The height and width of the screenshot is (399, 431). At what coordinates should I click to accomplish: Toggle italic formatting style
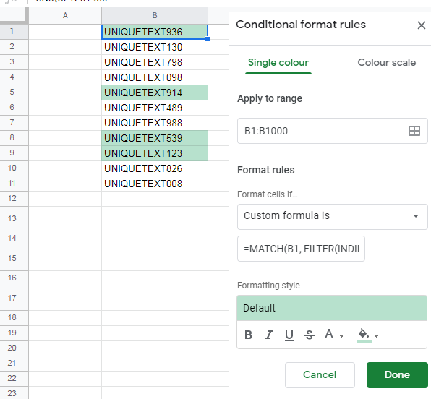(268, 335)
